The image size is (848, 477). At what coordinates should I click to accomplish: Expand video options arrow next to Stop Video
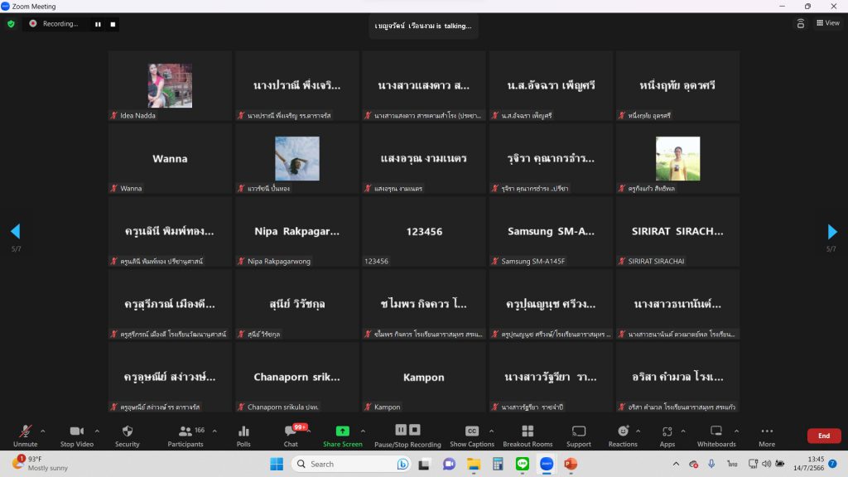(97, 431)
